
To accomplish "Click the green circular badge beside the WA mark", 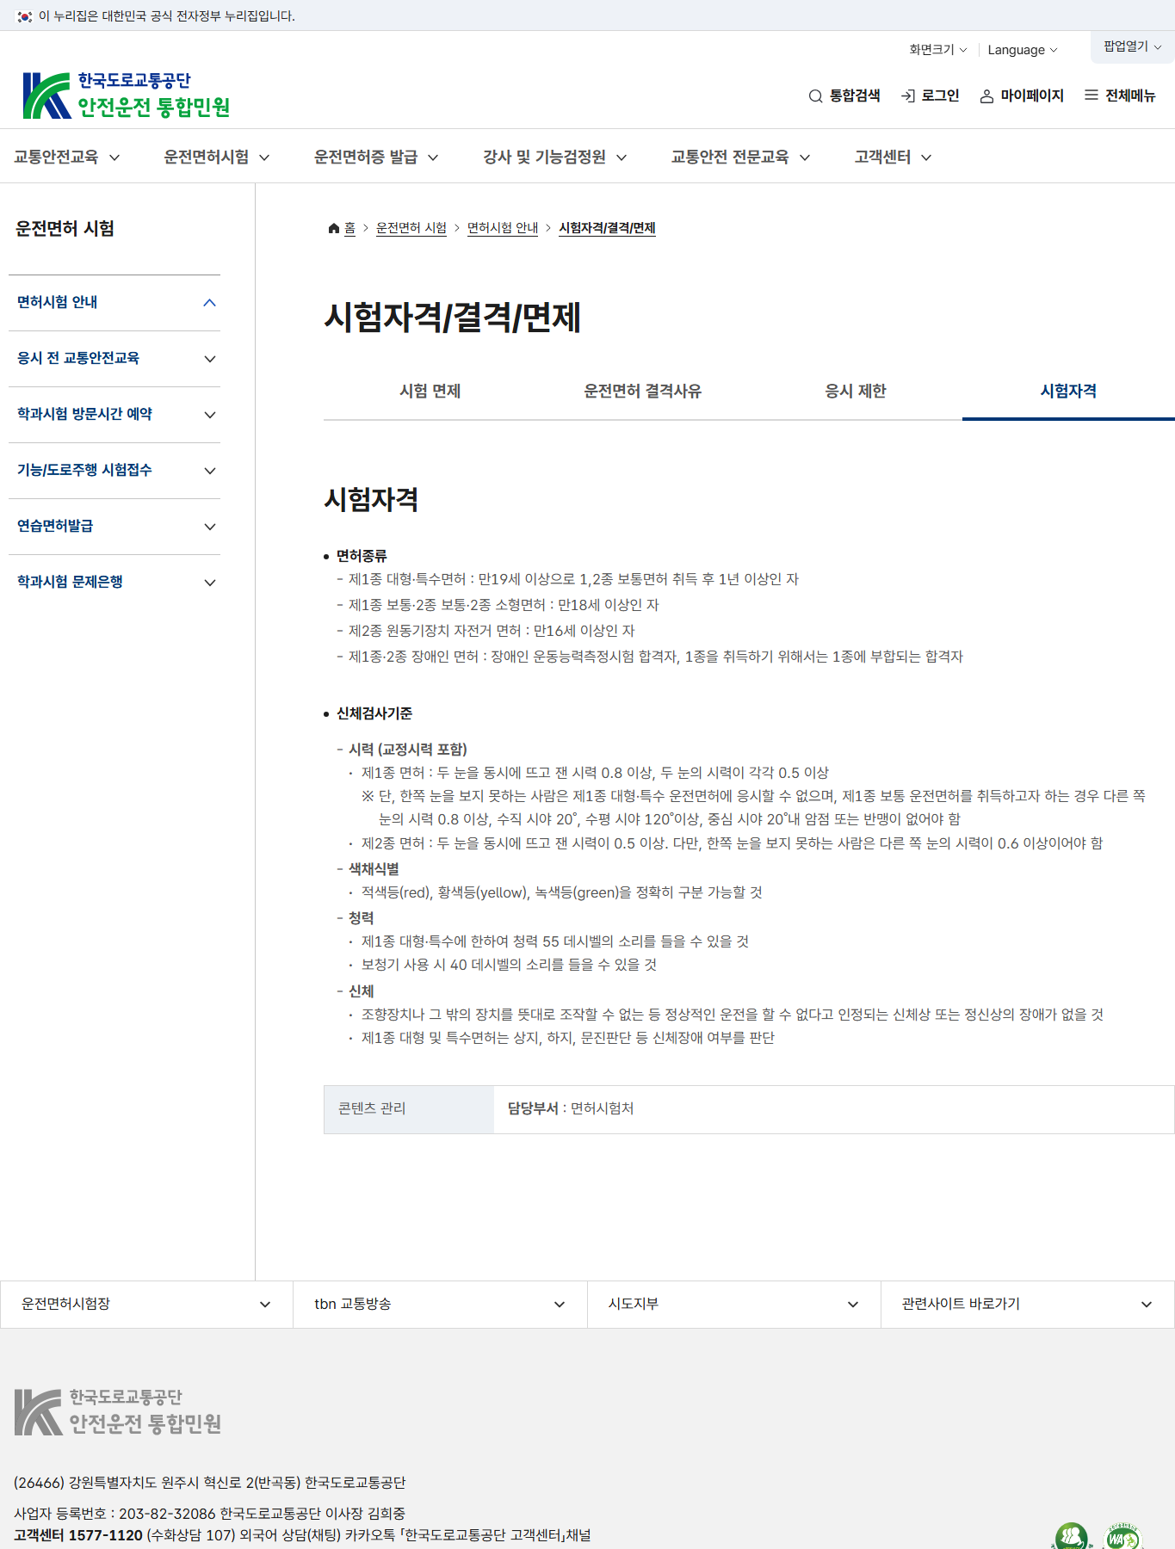I will 1072,1537.
